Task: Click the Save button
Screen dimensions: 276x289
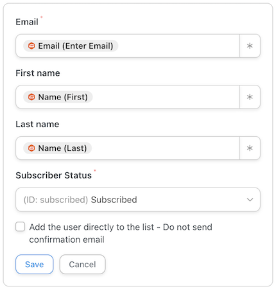Action: [x=35, y=264]
